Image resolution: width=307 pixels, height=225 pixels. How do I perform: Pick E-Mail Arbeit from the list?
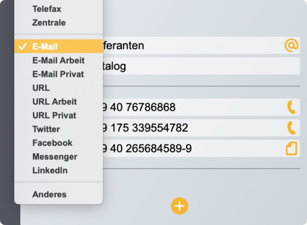click(x=58, y=60)
